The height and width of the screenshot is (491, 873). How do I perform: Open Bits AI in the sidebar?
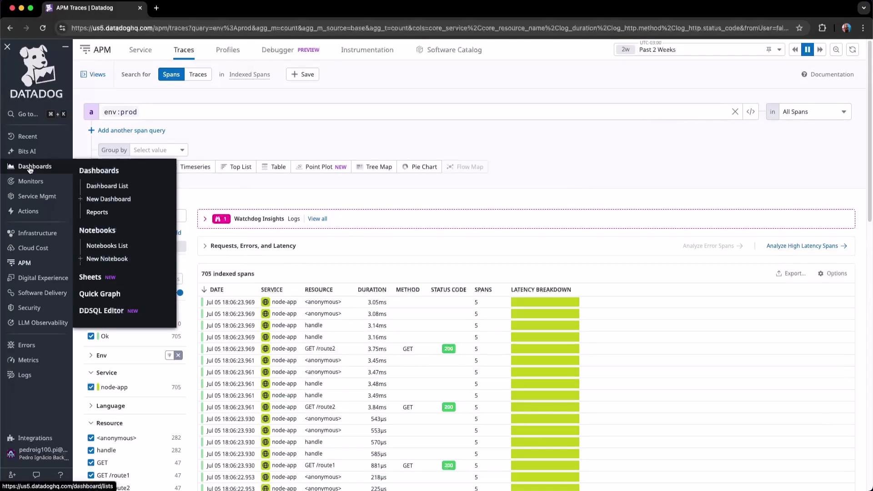point(26,151)
